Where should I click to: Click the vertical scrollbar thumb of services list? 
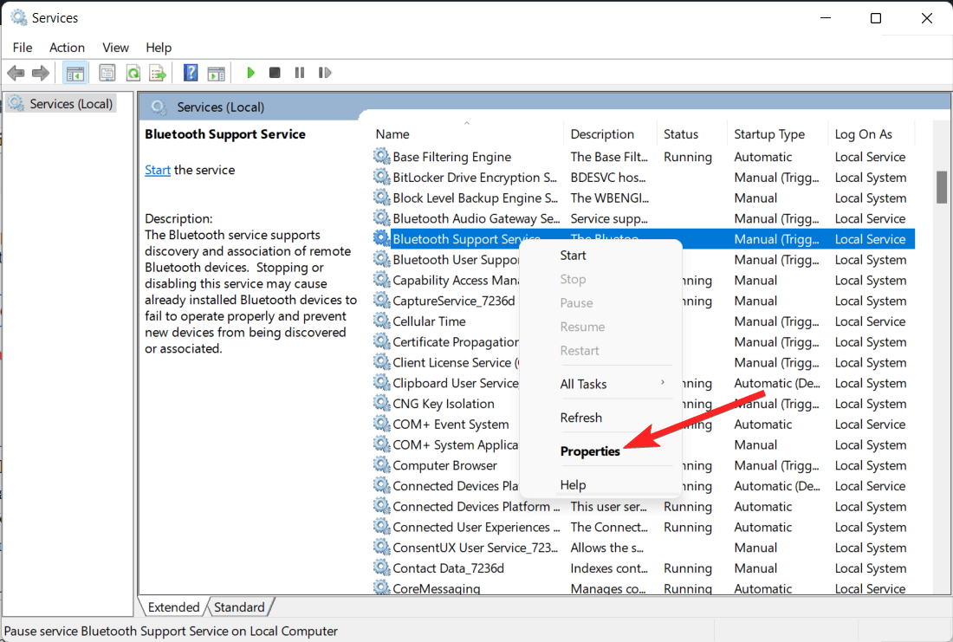pos(941,186)
